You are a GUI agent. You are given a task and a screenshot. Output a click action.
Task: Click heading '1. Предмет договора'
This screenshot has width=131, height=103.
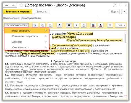point(64,61)
